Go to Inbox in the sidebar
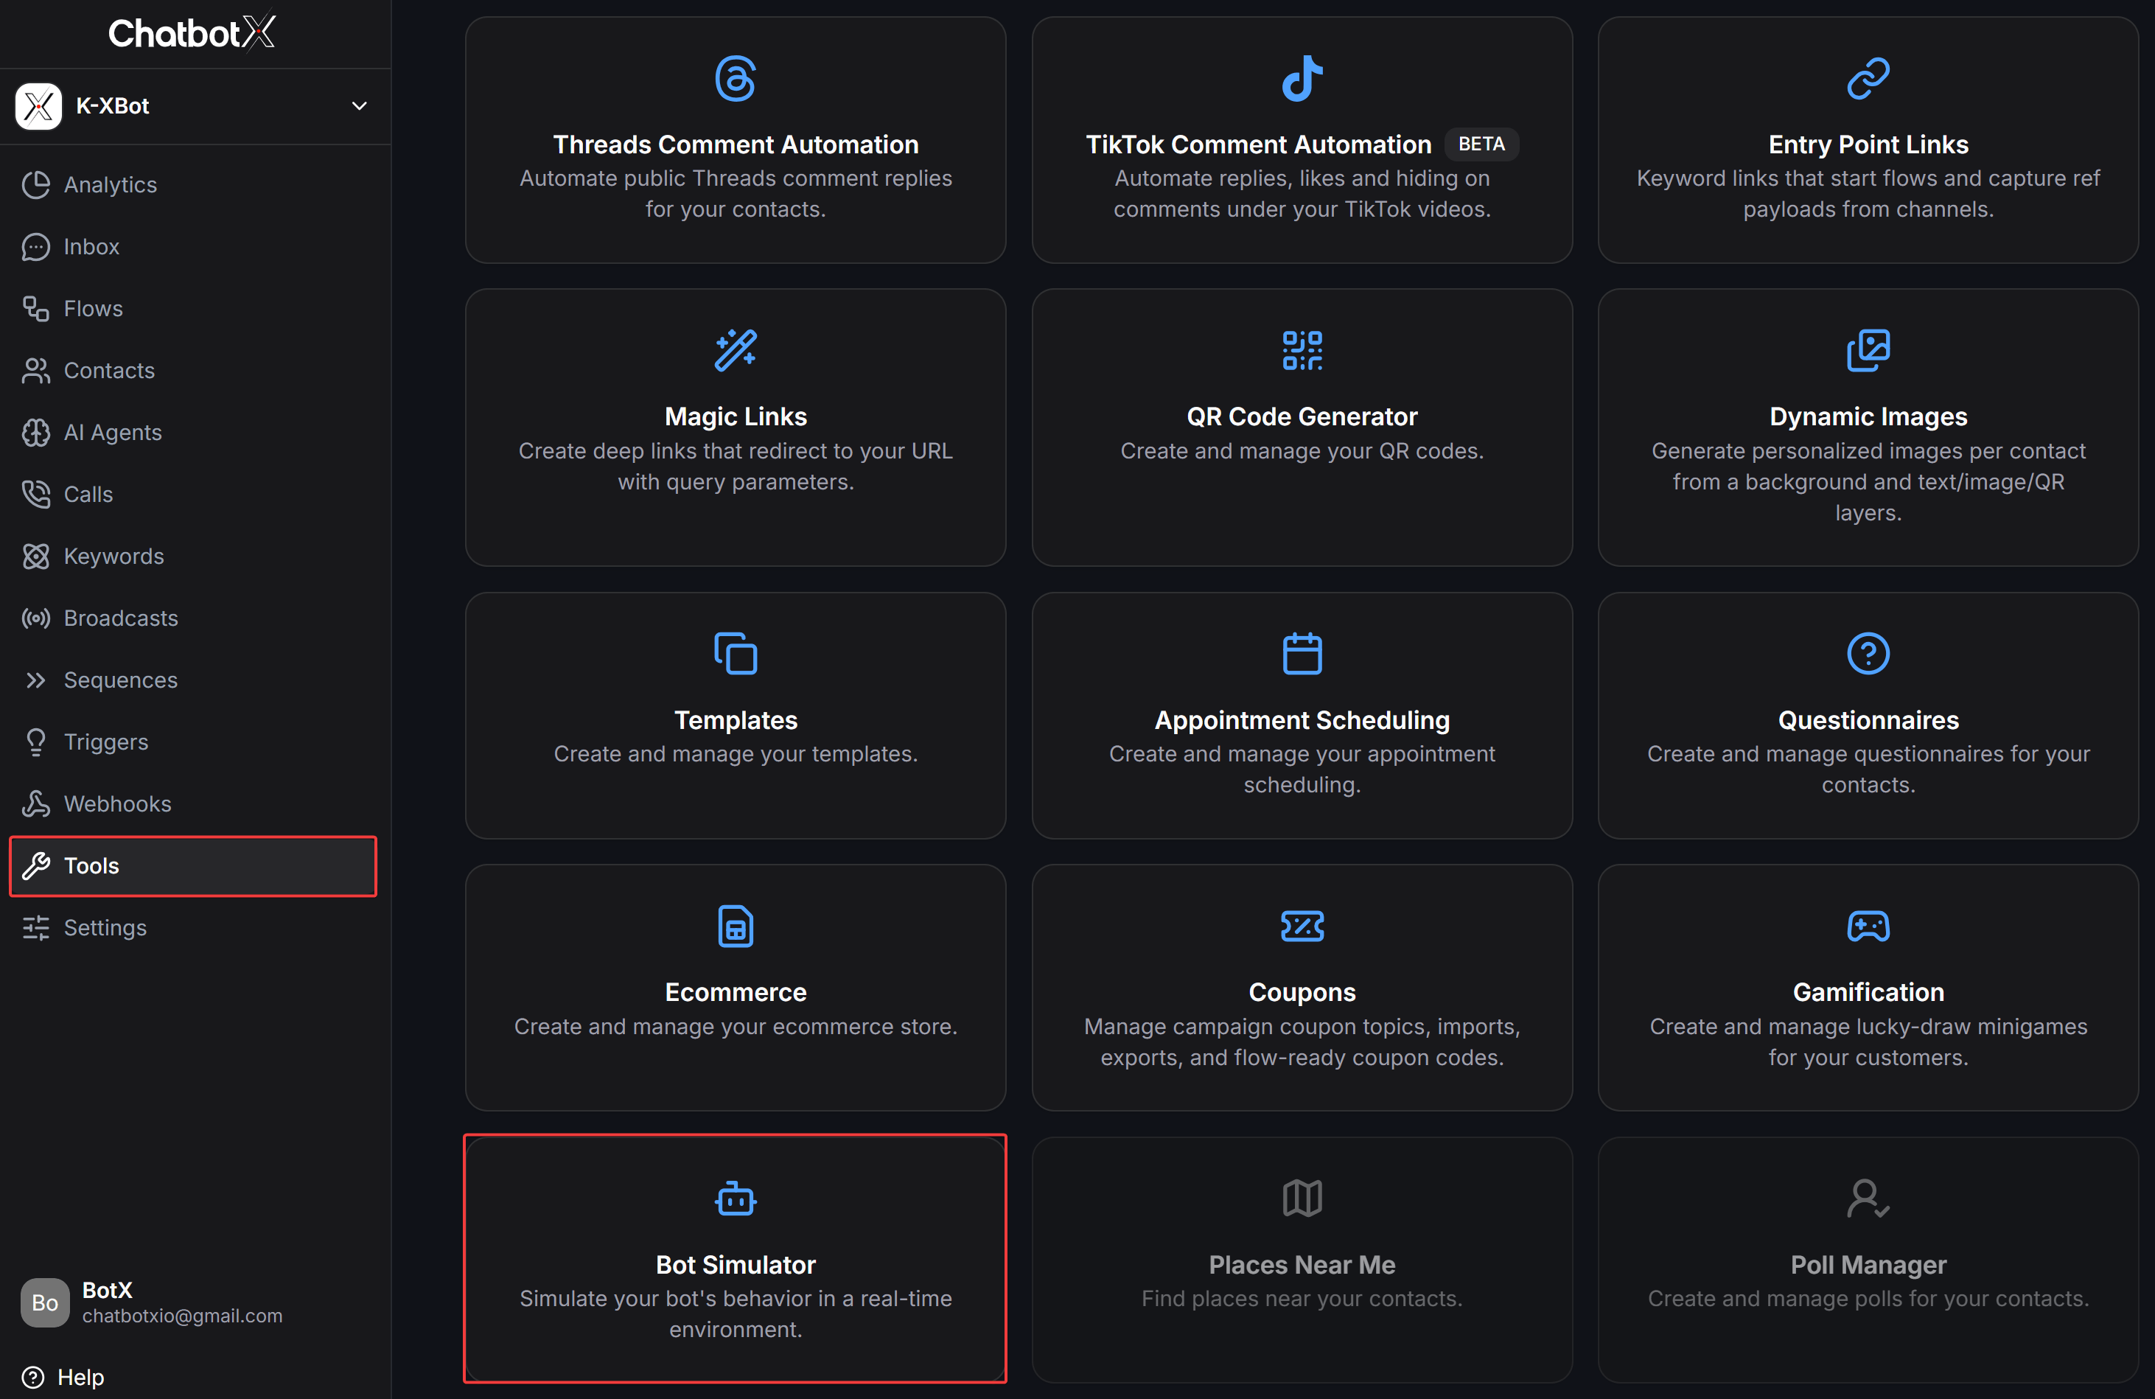Screen dimensions: 2155x1399 tap(195, 246)
